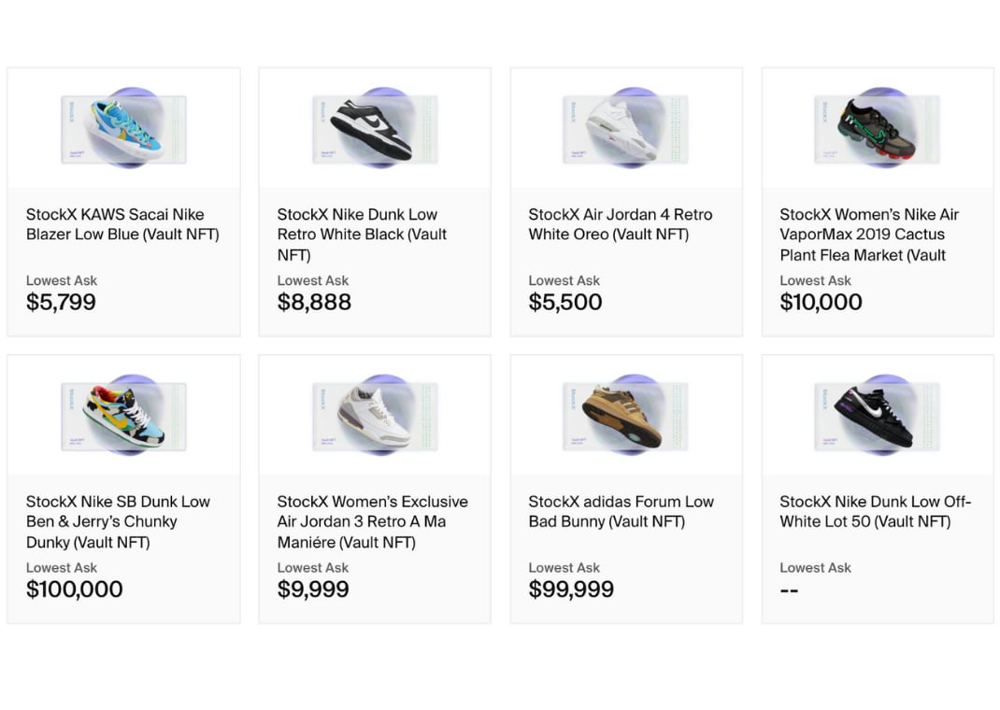Click the $100,000 lowest ask price
Screen dimensions: 1000x710
pyautogui.click(x=75, y=589)
